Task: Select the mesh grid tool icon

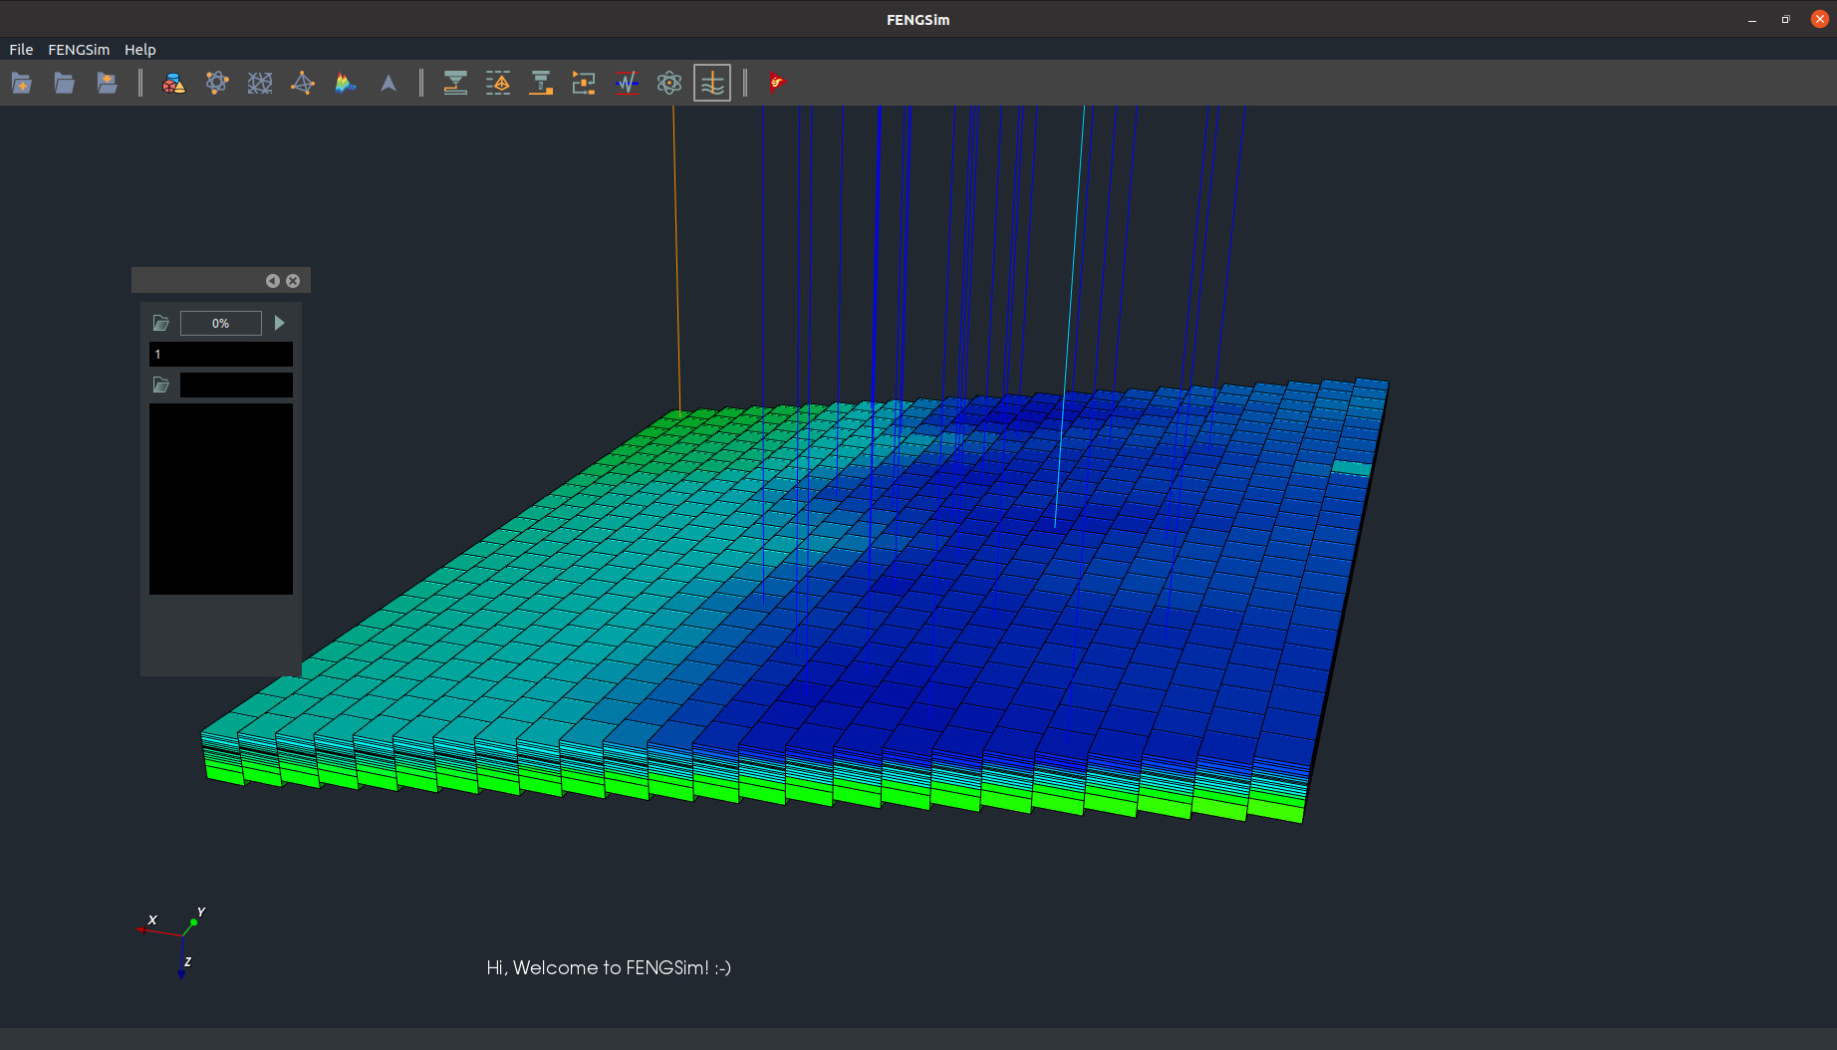Action: 260,84
